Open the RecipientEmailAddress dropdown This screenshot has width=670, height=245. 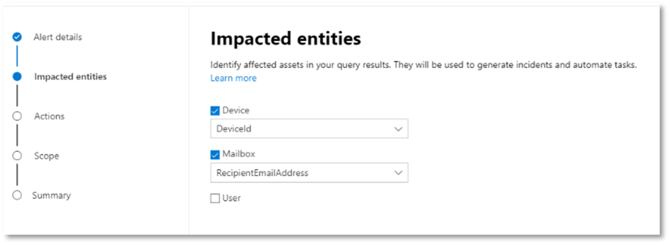(309, 173)
